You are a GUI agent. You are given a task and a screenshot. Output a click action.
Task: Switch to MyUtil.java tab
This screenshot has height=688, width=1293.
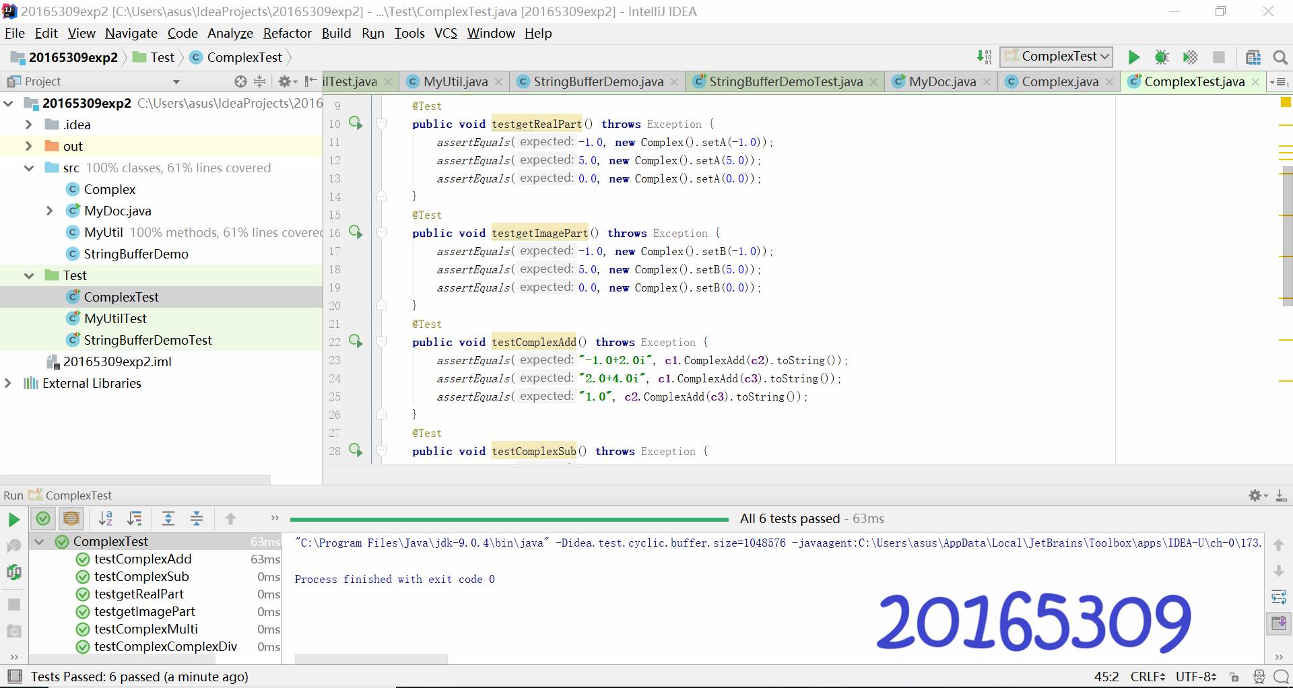pyautogui.click(x=455, y=81)
